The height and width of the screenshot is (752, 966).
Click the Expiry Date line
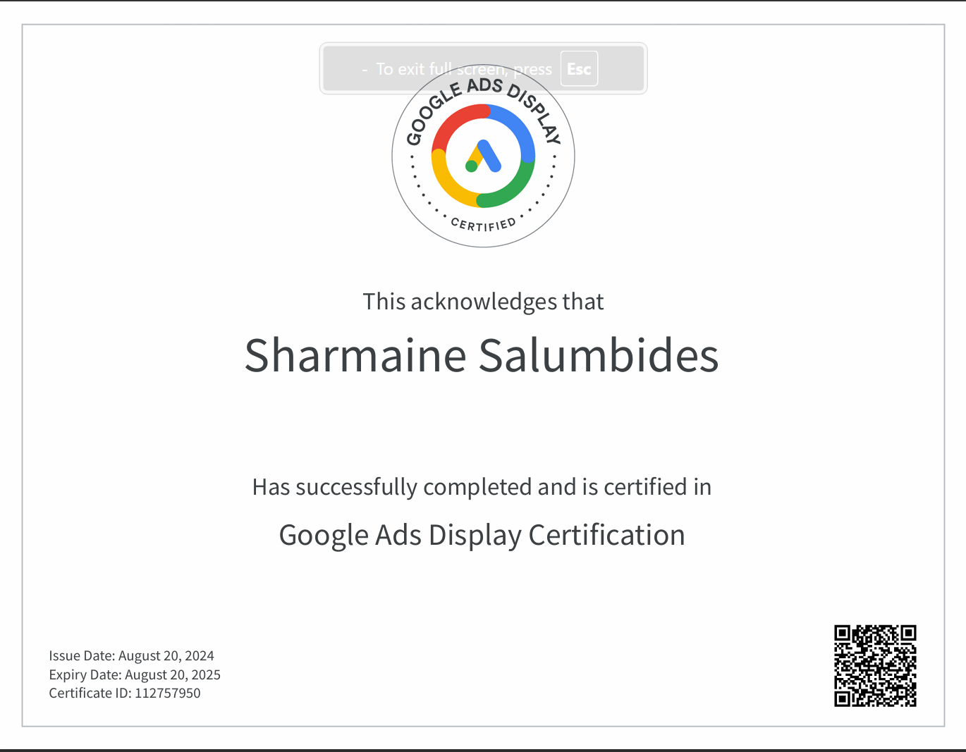click(x=134, y=674)
